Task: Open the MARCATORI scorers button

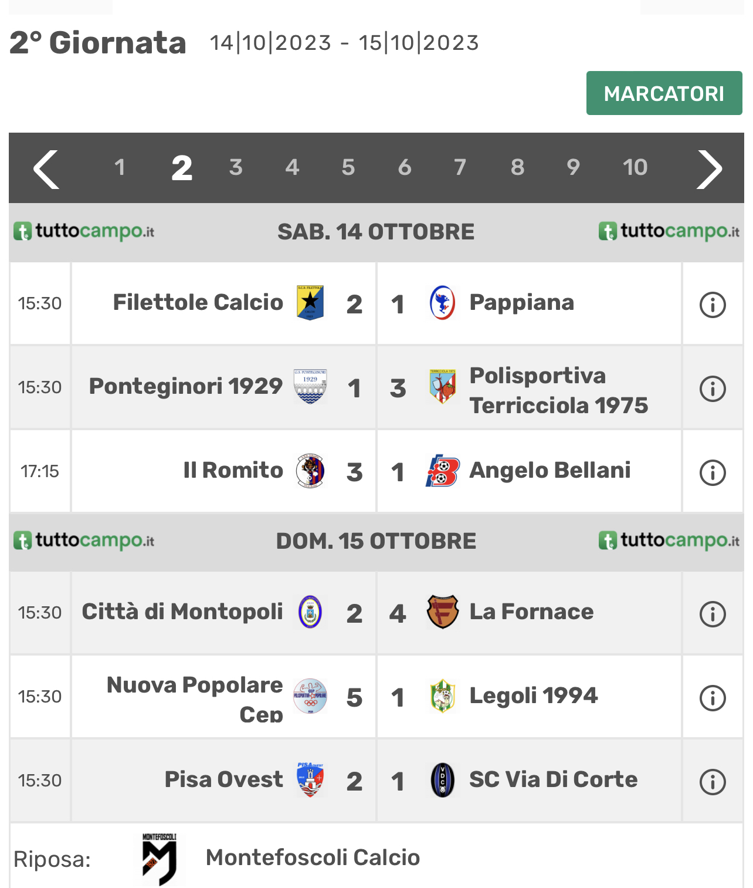Action: 664,93
